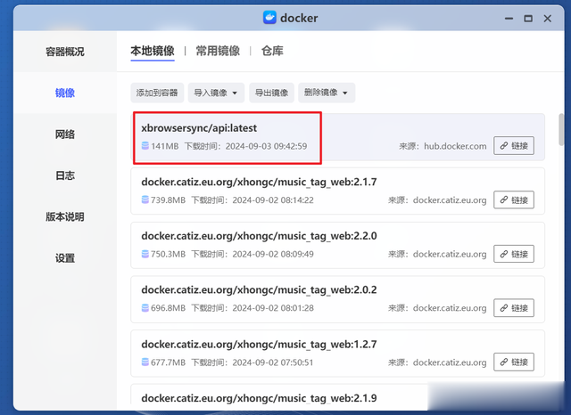The height and width of the screenshot is (415, 571).
Task: Open 链接 for music_tag_web:2.0.2 image
Action: point(514,308)
